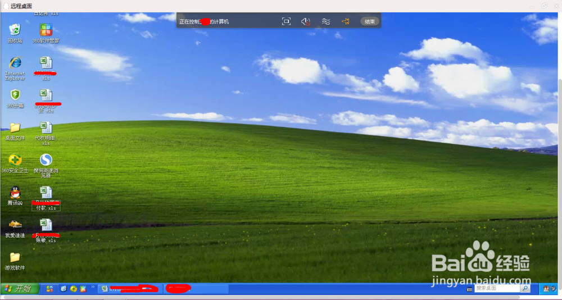Select the Excel file beside Internet Explorer
The height and width of the screenshot is (300, 562).
pyautogui.click(x=46, y=68)
